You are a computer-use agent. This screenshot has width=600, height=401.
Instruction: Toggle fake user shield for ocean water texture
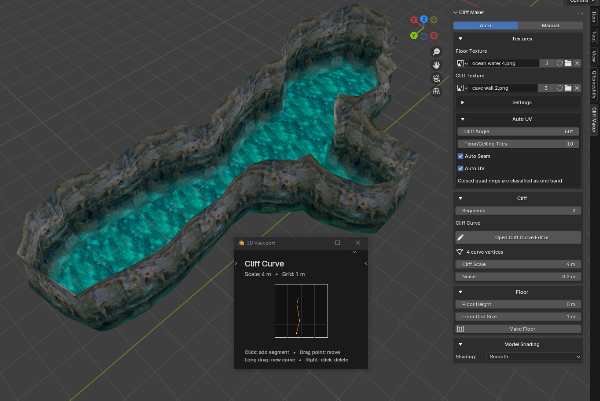[x=560, y=63]
